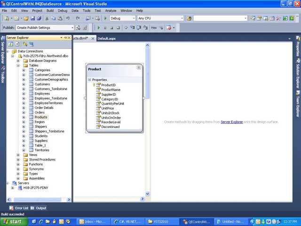This screenshot has height=226, width=301.
Task: Click the Server Explorer hyperlink on design surface
Action: 232,122
